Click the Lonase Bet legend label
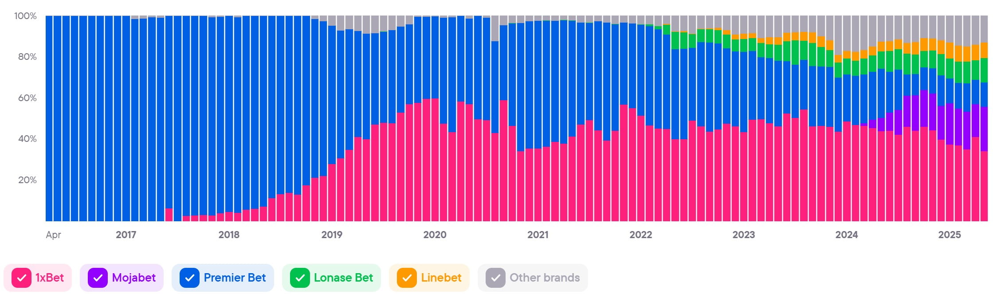 point(343,278)
